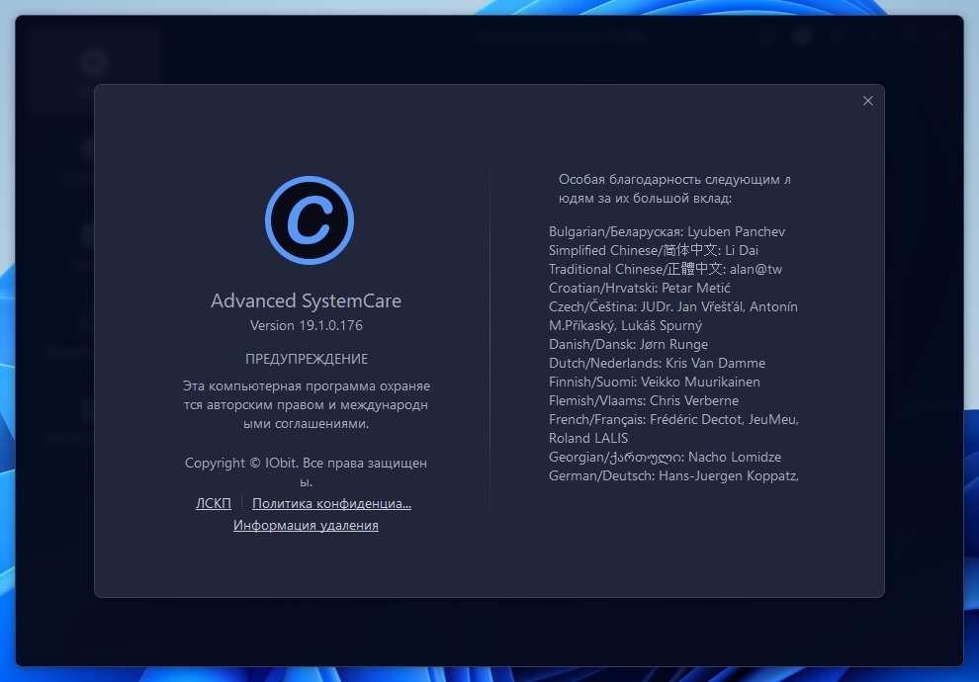979x682 pixels.
Task: Open the Политика конфиденциа... link
Action: pyautogui.click(x=331, y=503)
